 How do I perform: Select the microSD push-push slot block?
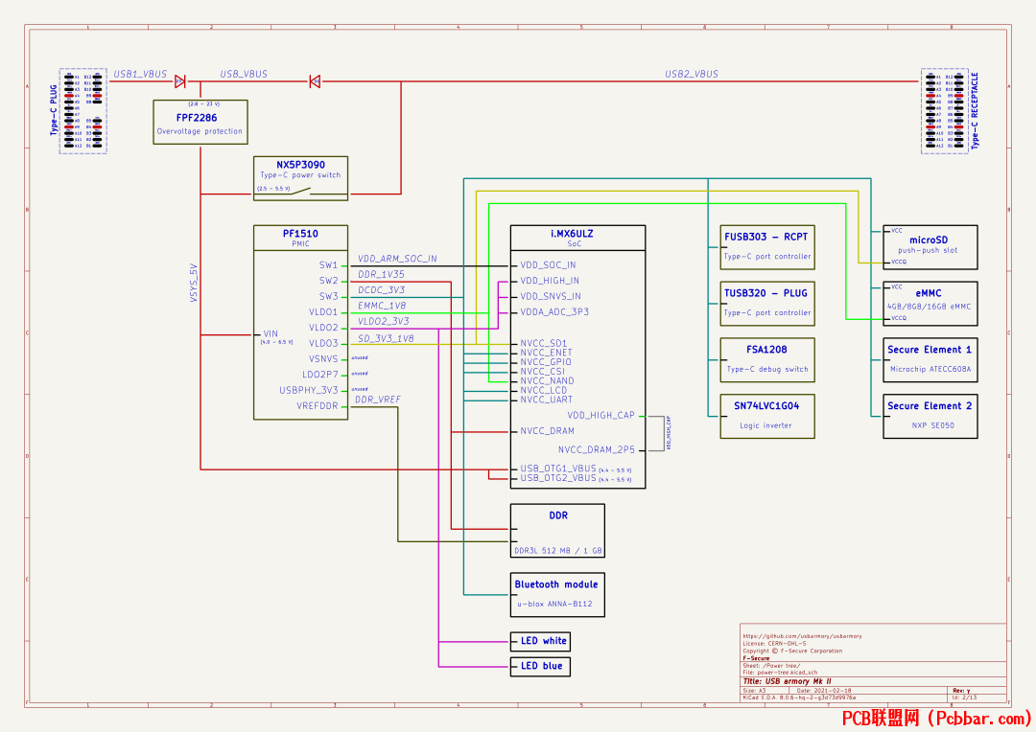pyautogui.click(x=930, y=247)
